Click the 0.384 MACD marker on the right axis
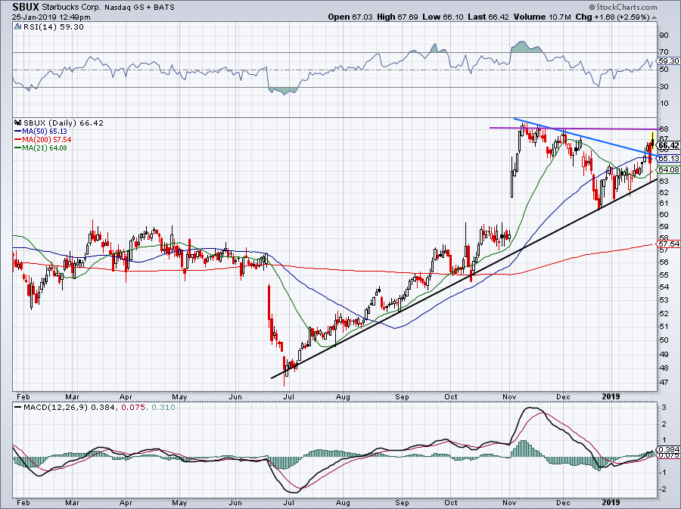 (x=668, y=450)
